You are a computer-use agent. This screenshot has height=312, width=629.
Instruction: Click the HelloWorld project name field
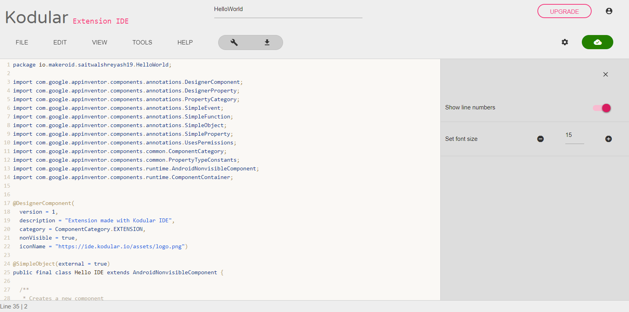pyautogui.click(x=288, y=9)
